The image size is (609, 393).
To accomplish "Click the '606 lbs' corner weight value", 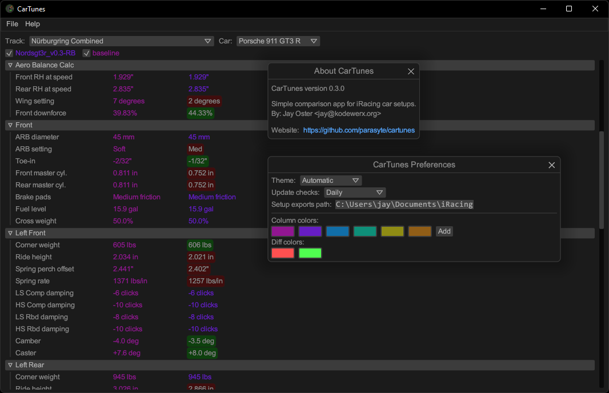I will (200, 246).
